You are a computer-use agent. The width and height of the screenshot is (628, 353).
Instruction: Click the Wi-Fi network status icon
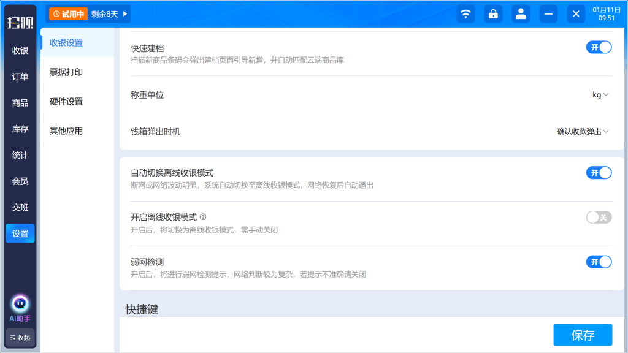tap(465, 14)
